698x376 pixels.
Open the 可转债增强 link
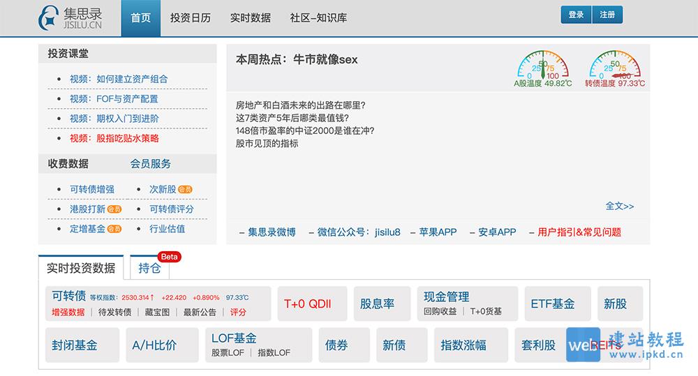click(x=92, y=190)
